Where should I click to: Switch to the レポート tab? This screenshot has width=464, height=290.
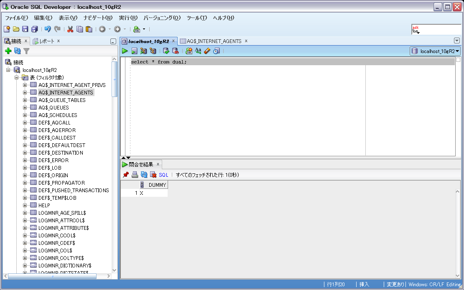coord(47,41)
